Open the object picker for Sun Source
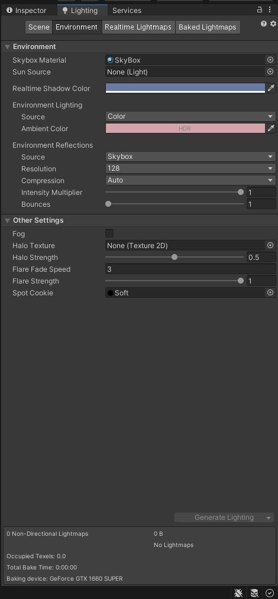The height and width of the screenshot is (599, 278). tap(270, 72)
